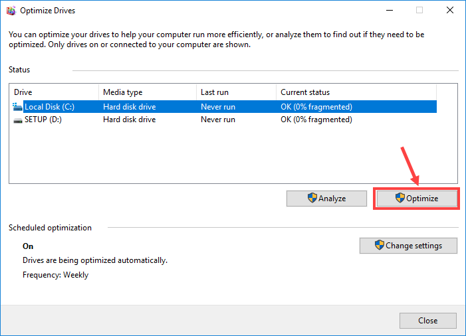466x336 pixels.
Task: Sort by the Current status column header
Action: (x=356, y=92)
